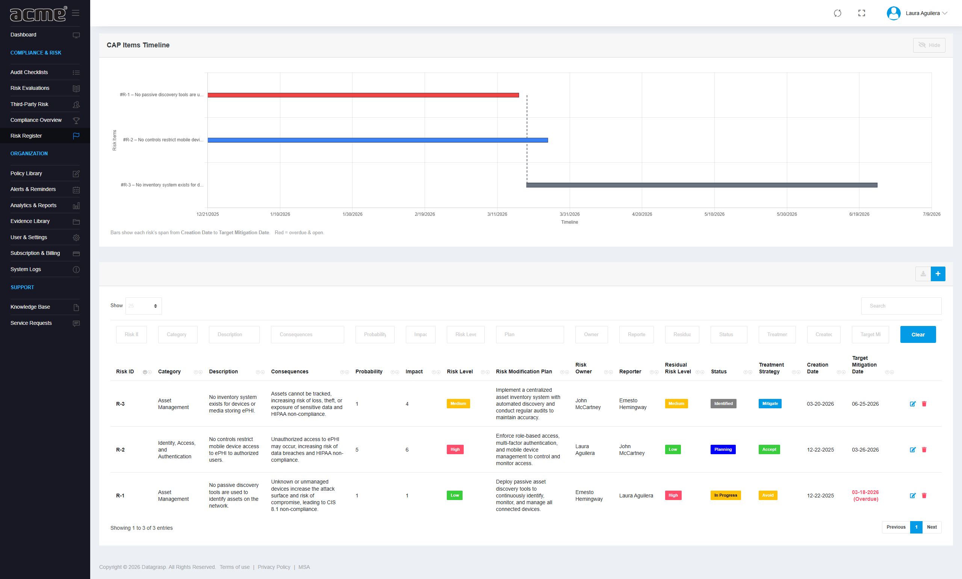962x579 pixels.
Task: Open the Category column filter field
Action: pyautogui.click(x=177, y=334)
